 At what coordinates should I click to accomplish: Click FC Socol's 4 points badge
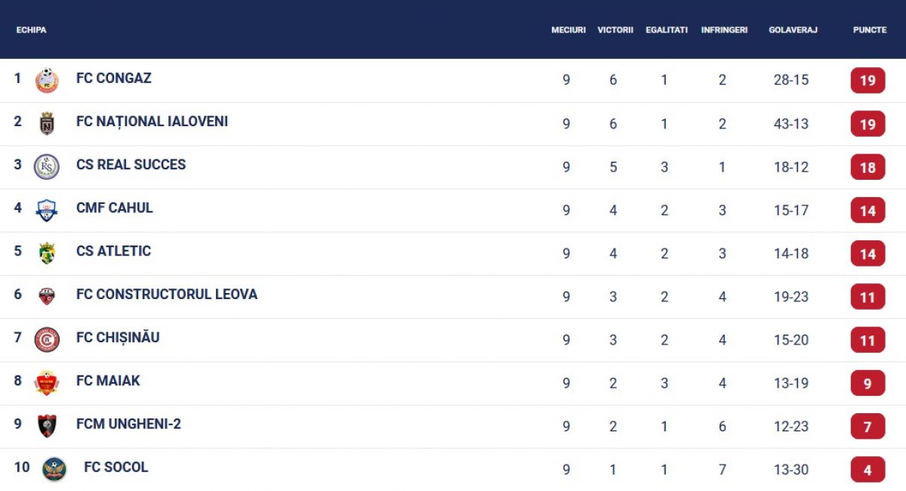click(x=867, y=470)
